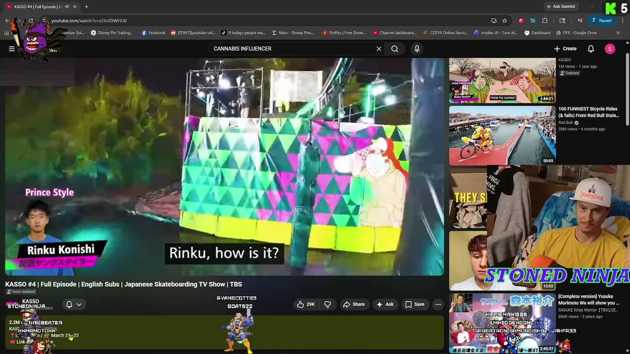Click the main video player area
This screenshot has height=354, width=630.
(x=224, y=167)
